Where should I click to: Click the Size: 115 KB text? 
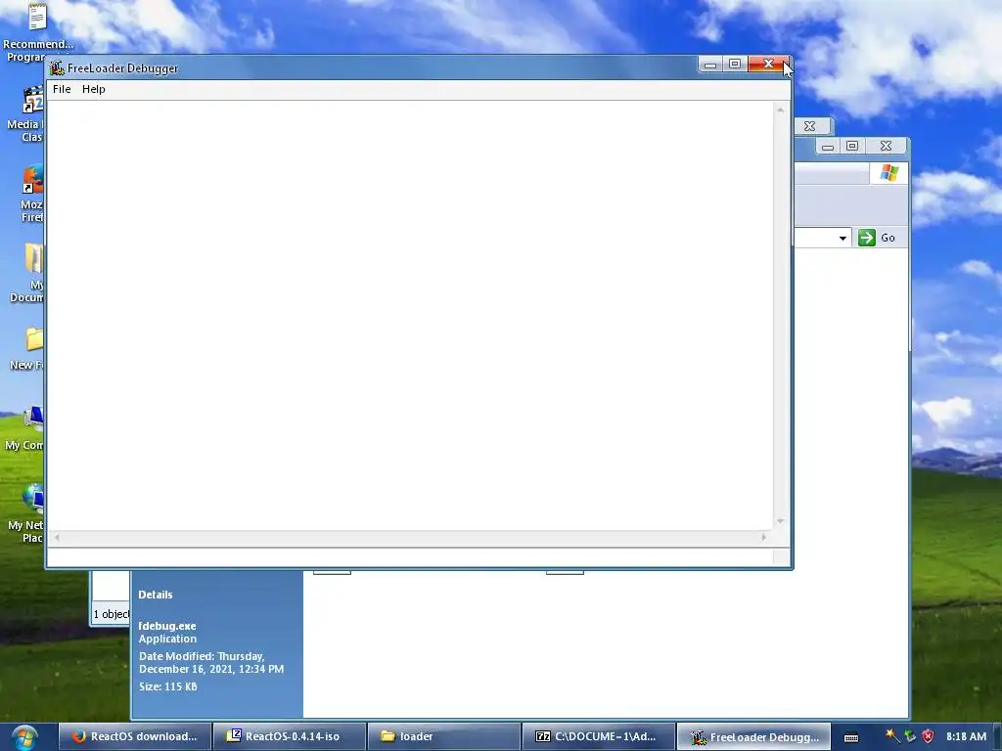[168, 686]
